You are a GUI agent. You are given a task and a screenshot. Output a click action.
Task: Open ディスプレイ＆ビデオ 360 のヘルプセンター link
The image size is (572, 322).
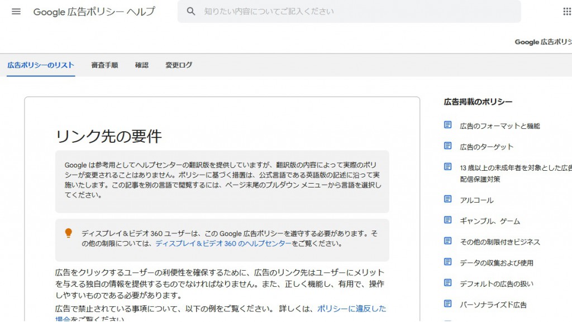223,244
